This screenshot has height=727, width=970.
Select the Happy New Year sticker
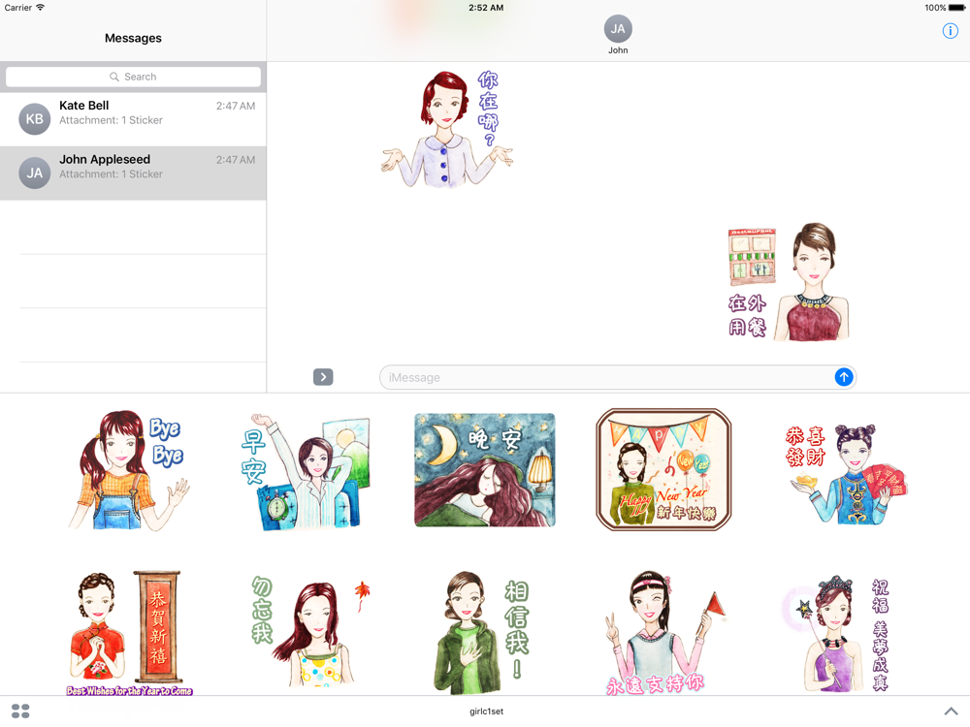pos(663,469)
